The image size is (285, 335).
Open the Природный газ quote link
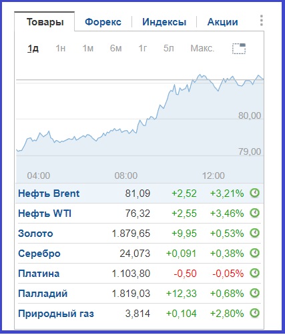pos(56,314)
